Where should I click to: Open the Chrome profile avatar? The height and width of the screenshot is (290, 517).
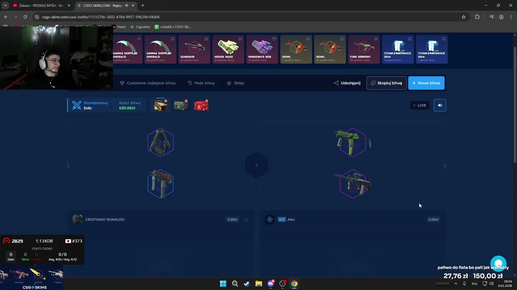(x=501, y=17)
